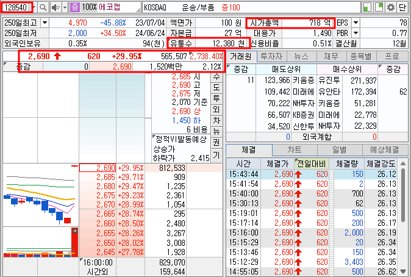Click the 투 side button
The height and width of the screenshot is (277, 411).
[x=216, y=98]
